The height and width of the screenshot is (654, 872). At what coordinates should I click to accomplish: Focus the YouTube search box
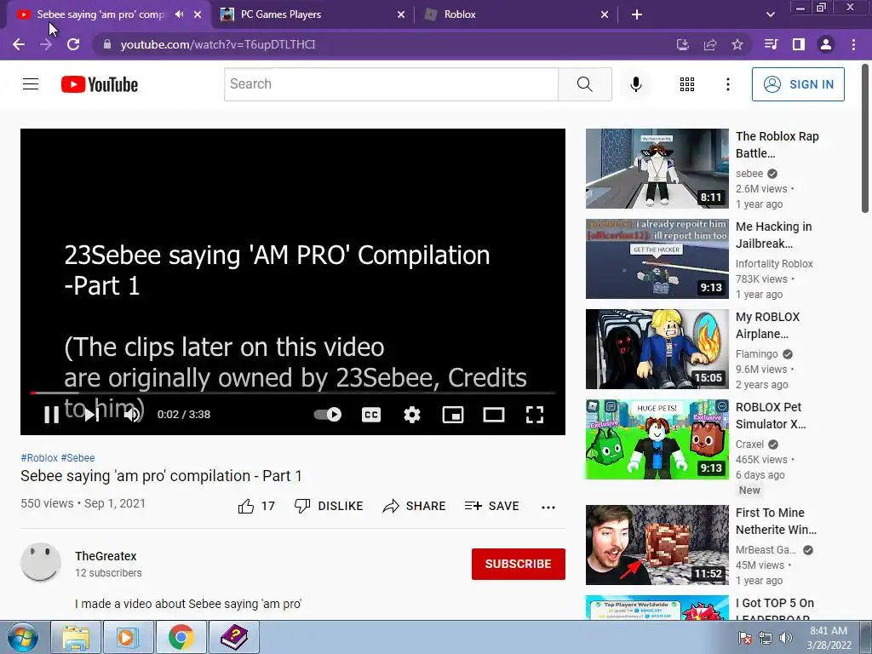(391, 84)
